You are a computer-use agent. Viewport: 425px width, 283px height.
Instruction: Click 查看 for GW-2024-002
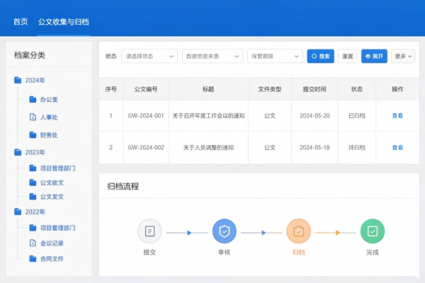coord(397,148)
